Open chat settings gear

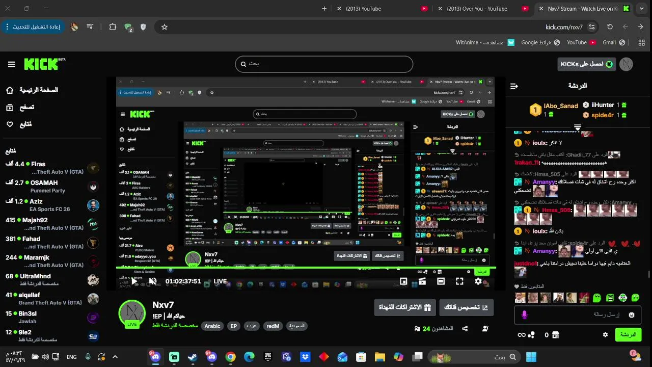click(605, 335)
